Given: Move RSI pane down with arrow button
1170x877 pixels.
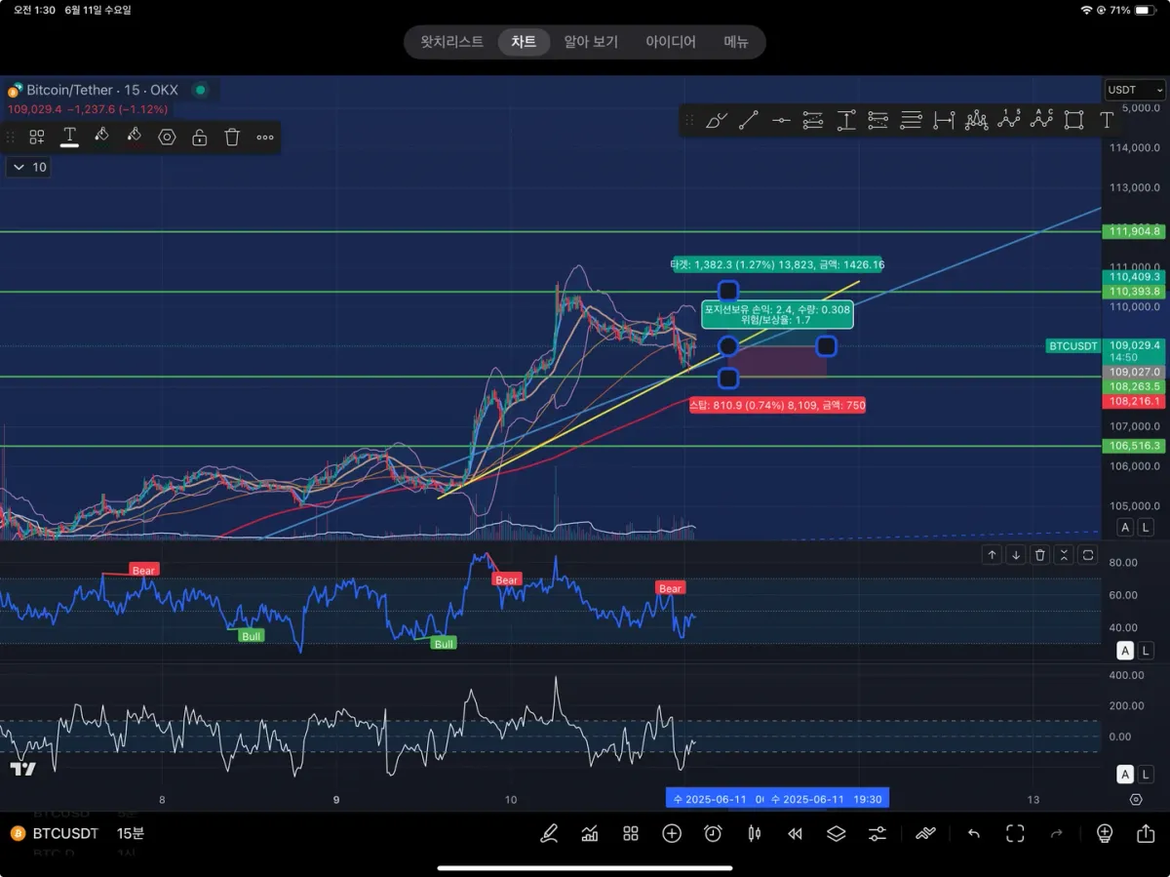Looking at the screenshot, I should [x=1016, y=555].
